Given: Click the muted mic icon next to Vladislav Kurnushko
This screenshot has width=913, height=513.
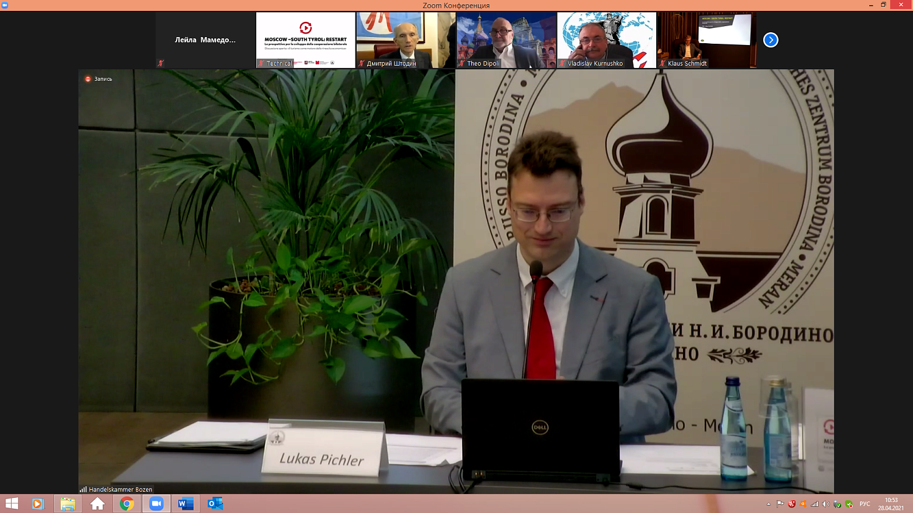Looking at the screenshot, I should [x=562, y=63].
